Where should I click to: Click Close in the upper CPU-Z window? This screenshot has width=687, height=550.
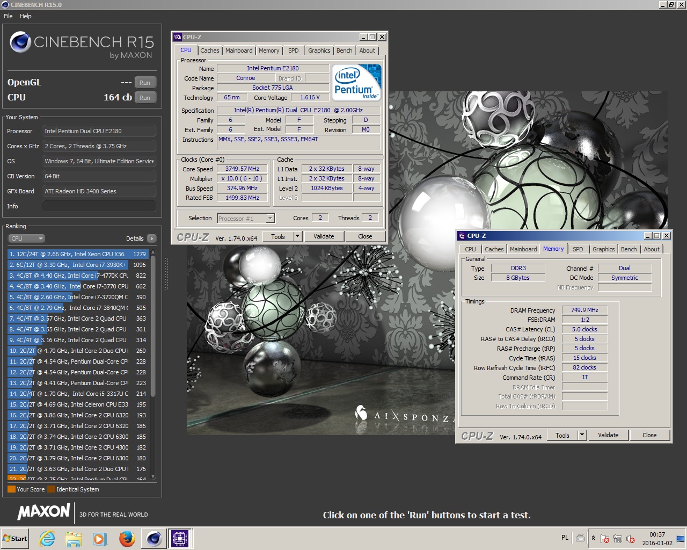tap(365, 236)
